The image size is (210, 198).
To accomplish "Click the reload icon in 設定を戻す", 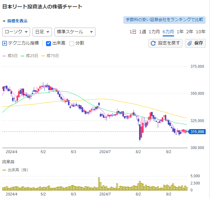I will [x=153, y=43].
